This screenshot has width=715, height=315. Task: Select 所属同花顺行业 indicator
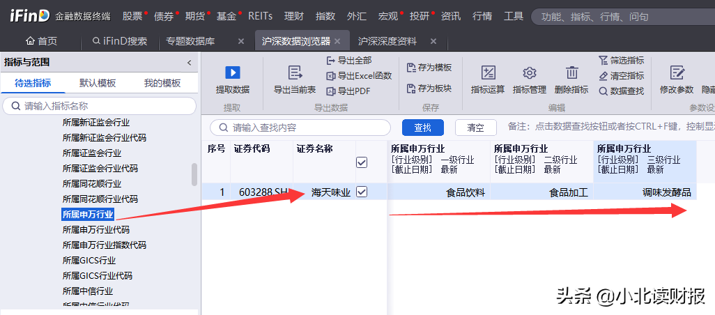[92, 184]
